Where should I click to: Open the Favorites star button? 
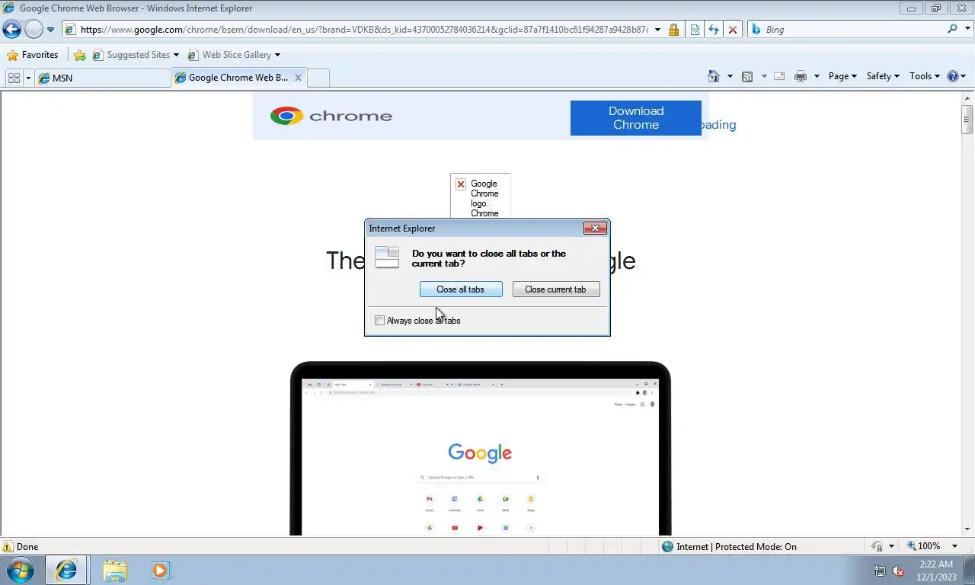tap(33, 55)
